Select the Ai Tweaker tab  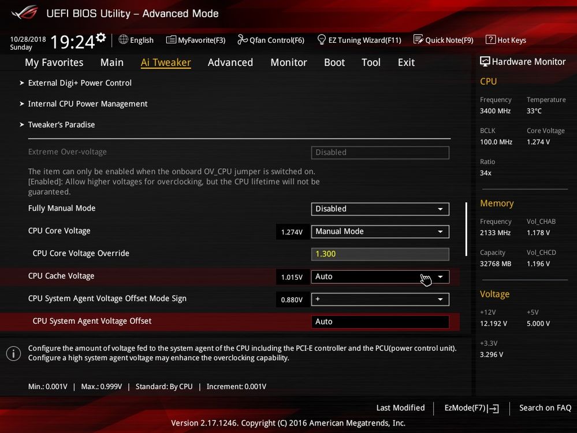coord(166,62)
